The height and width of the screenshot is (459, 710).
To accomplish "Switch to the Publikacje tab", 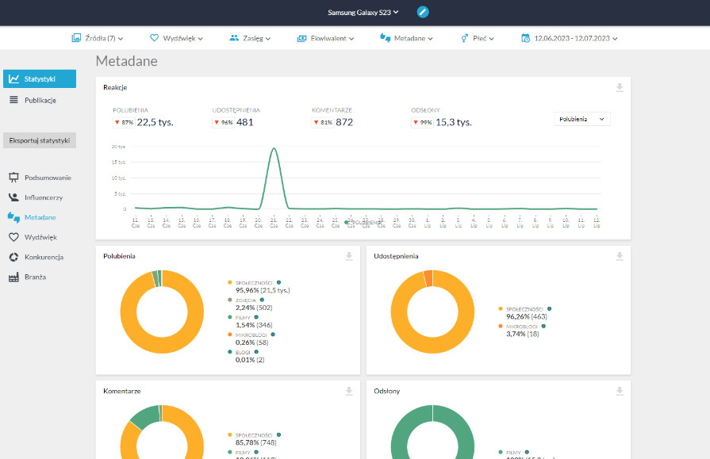I will 40,100.
